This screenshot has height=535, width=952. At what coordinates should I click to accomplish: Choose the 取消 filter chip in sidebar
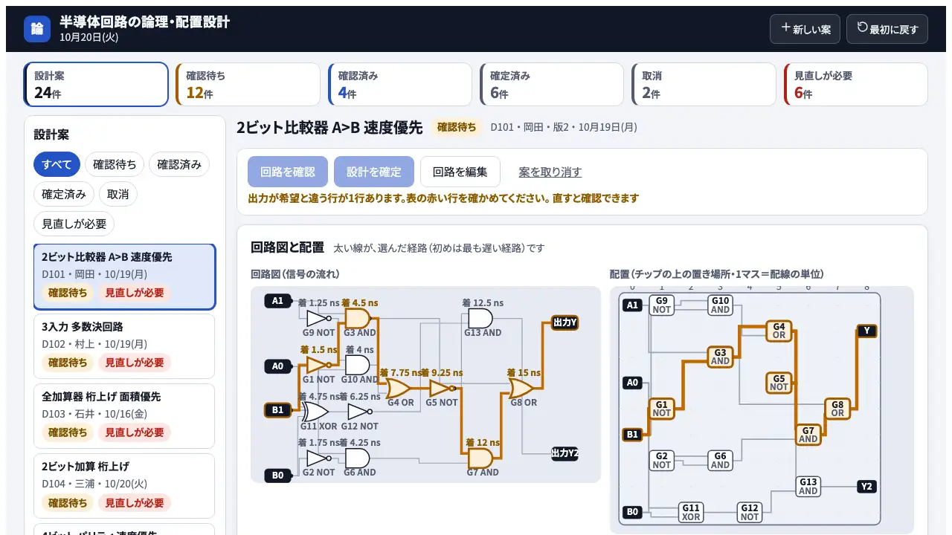point(118,194)
